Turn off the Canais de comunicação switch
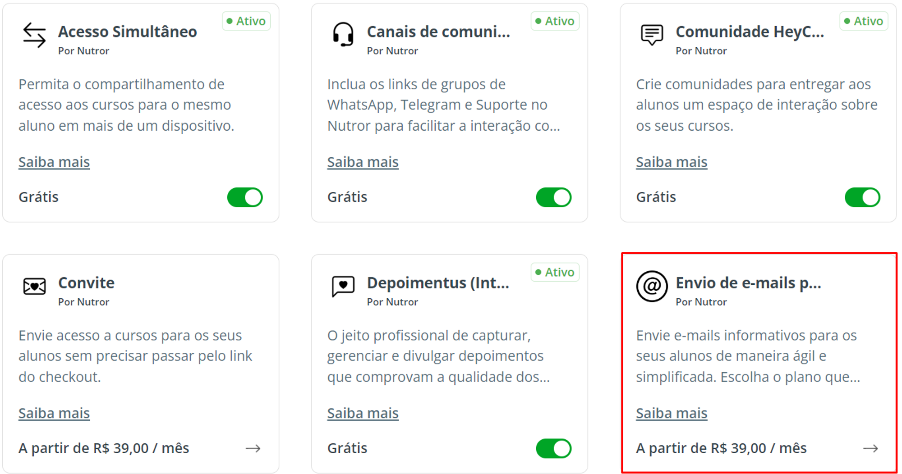Viewport: 902px width, 474px height. click(553, 197)
